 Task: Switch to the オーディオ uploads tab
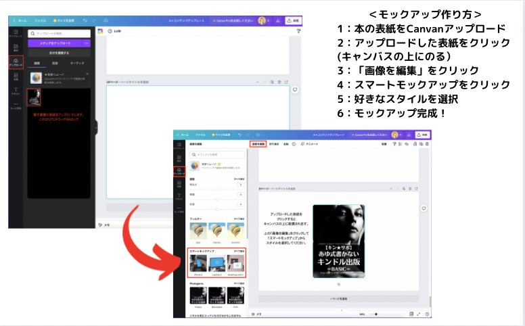pos(77,63)
